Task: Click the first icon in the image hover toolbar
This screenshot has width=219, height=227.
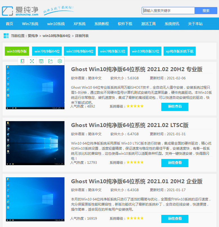Action: coord(23,61)
